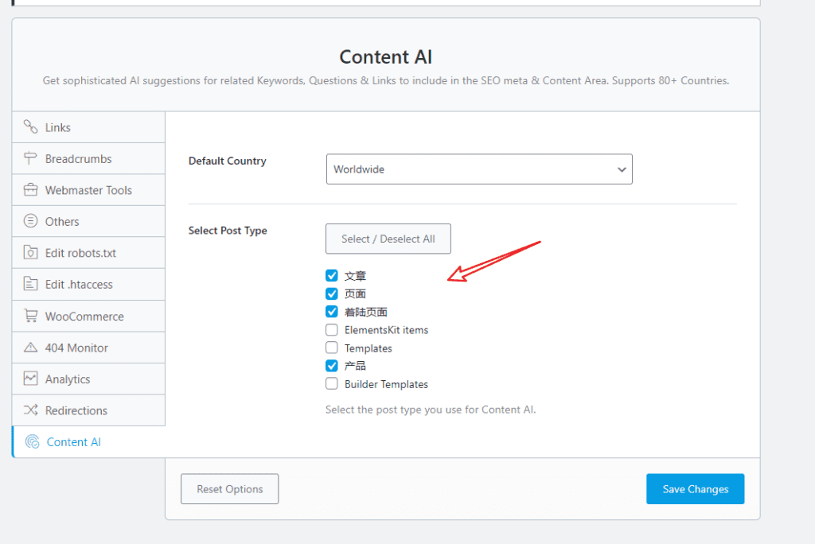Click the Builder Templates label

386,384
